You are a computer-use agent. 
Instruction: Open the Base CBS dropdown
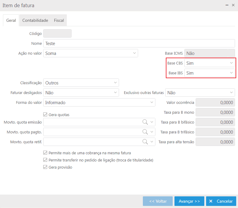tap(231, 63)
